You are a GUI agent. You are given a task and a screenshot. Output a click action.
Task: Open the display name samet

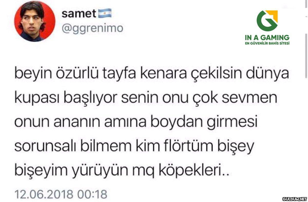click(x=79, y=14)
